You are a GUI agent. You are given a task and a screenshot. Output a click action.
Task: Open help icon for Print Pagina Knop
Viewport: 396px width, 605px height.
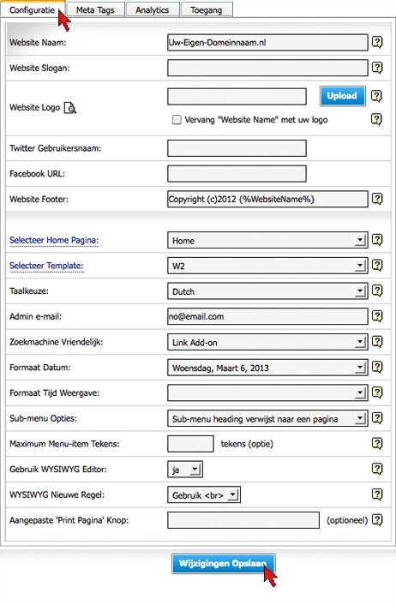(x=377, y=519)
